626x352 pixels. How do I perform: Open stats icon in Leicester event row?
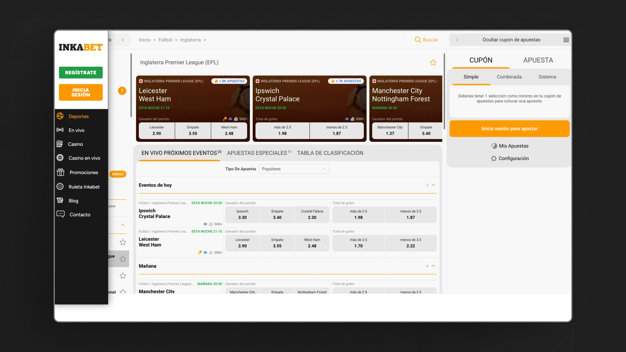click(x=211, y=253)
